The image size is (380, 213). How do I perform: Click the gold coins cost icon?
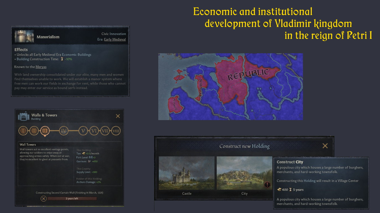click(279, 190)
